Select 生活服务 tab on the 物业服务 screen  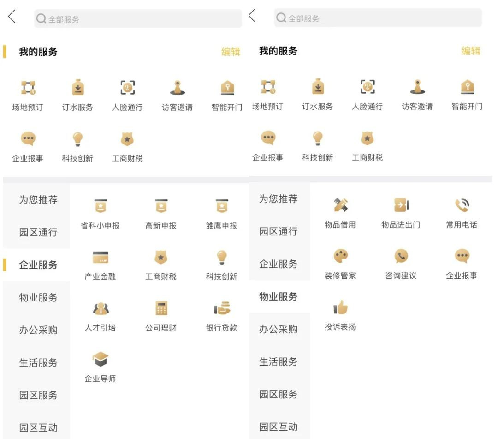[x=278, y=362]
